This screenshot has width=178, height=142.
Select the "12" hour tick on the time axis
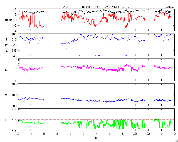[83, 134]
